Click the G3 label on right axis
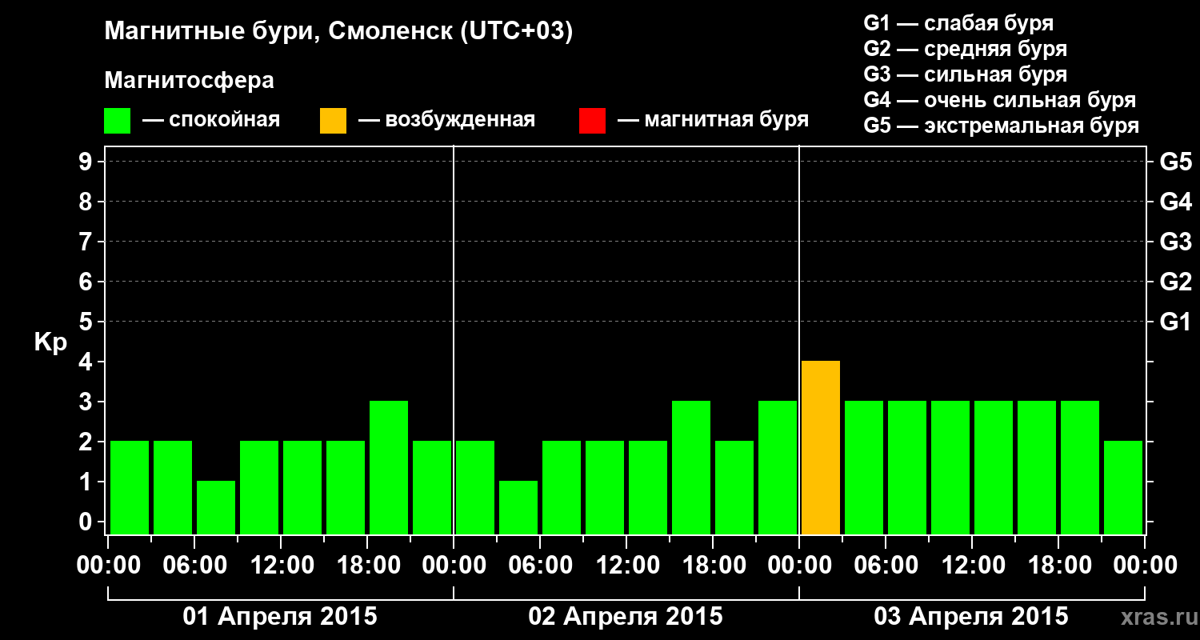 [1175, 242]
